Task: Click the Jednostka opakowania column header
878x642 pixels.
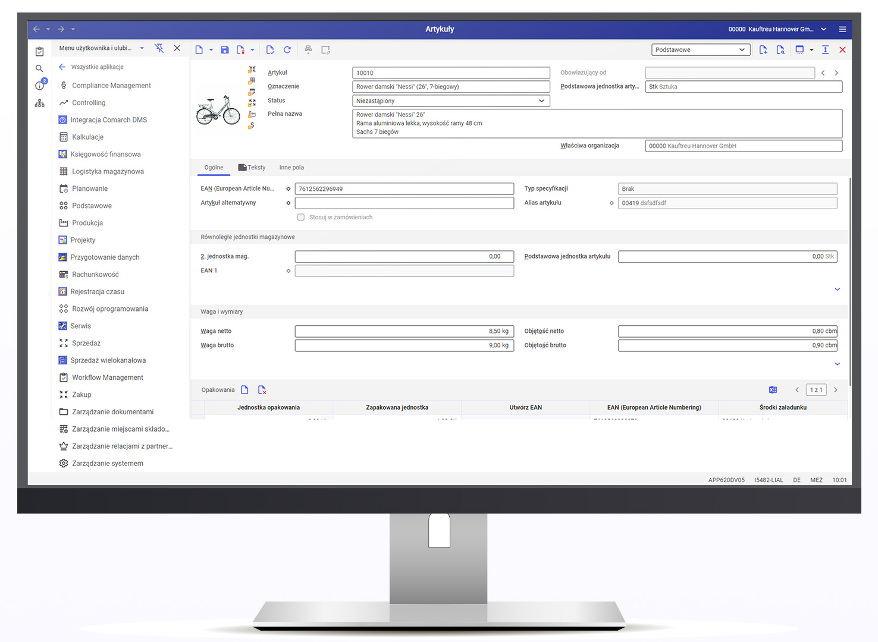Action: pyautogui.click(x=268, y=408)
